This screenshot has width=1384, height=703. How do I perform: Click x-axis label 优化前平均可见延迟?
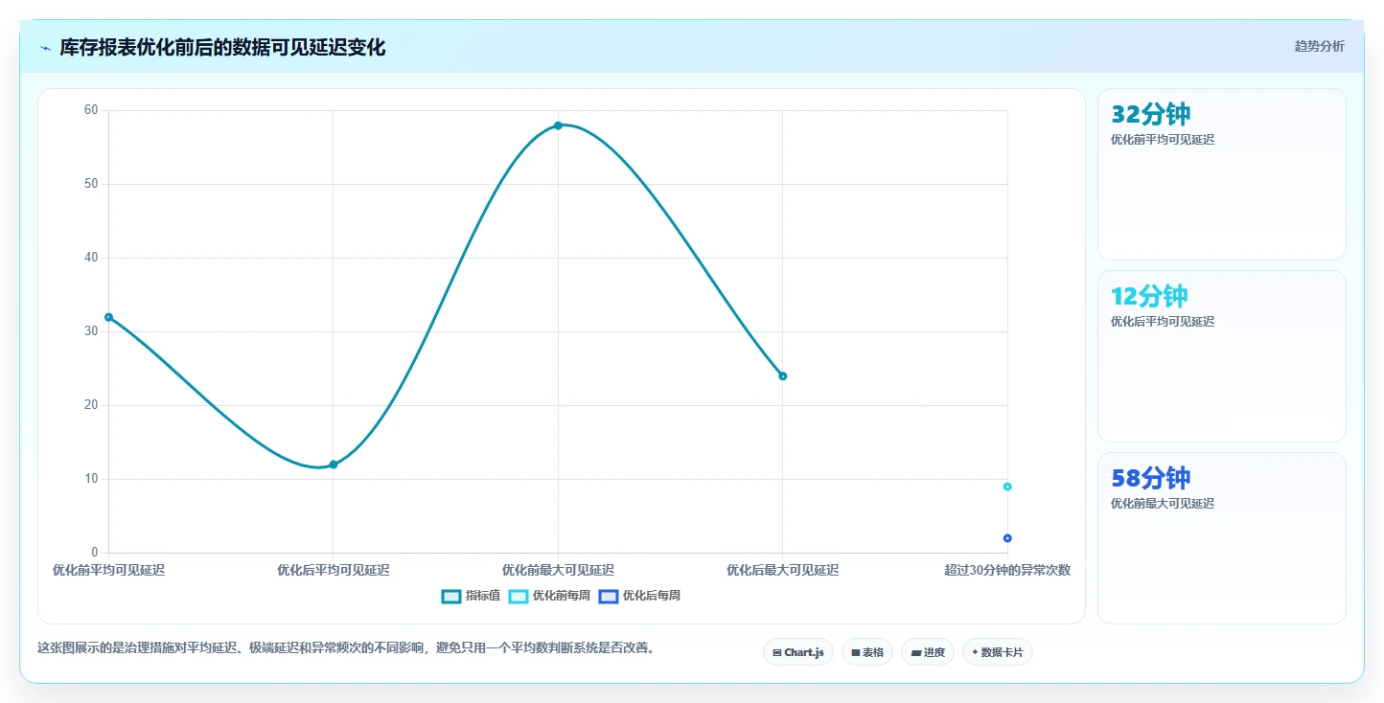pos(108,570)
